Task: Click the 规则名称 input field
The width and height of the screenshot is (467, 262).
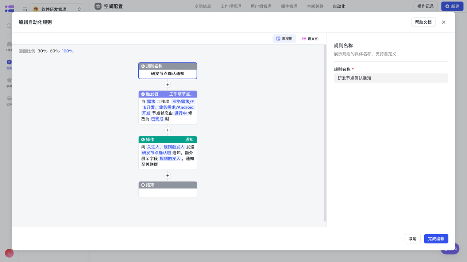Action: 391,78
